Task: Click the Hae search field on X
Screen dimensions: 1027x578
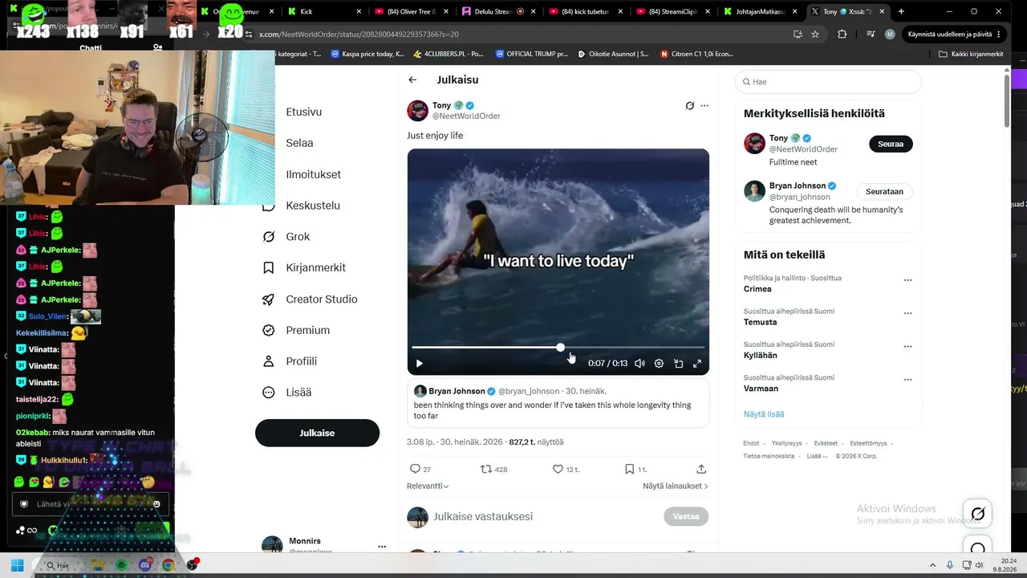Action: point(828,82)
